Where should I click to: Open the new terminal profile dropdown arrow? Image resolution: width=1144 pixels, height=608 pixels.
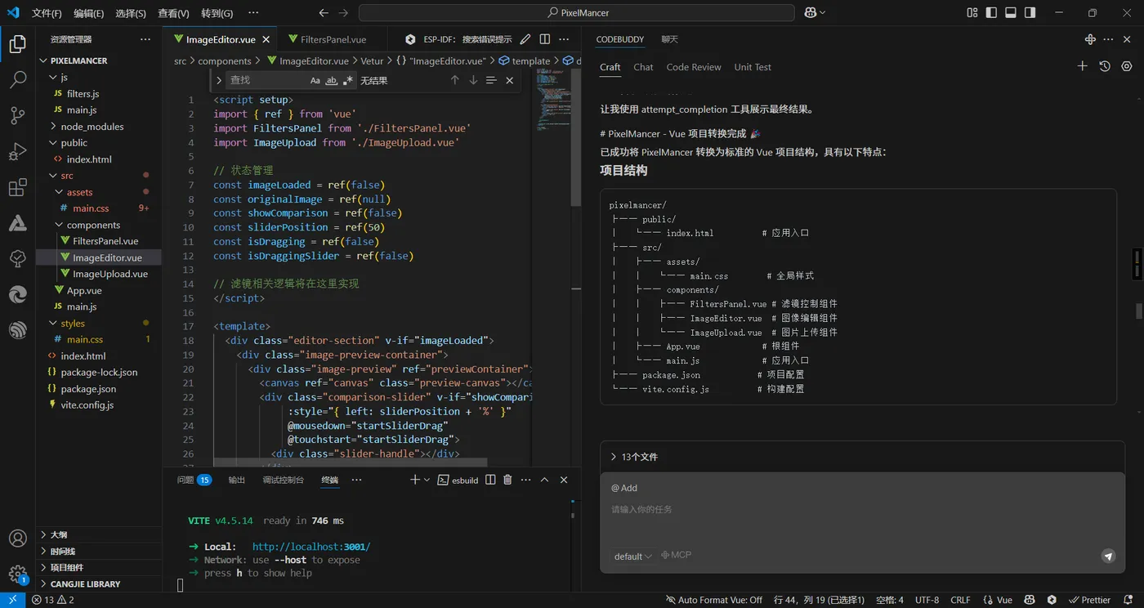click(x=427, y=480)
